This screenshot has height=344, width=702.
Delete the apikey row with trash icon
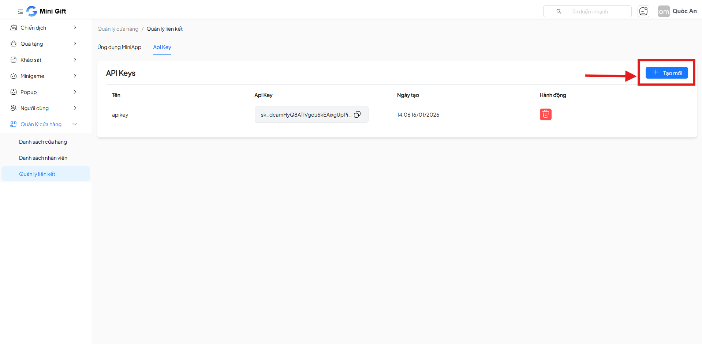pyautogui.click(x=545, y=114)
